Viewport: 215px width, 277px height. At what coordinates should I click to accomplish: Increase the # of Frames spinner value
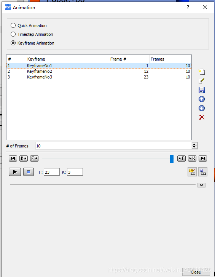click(194, 144)
